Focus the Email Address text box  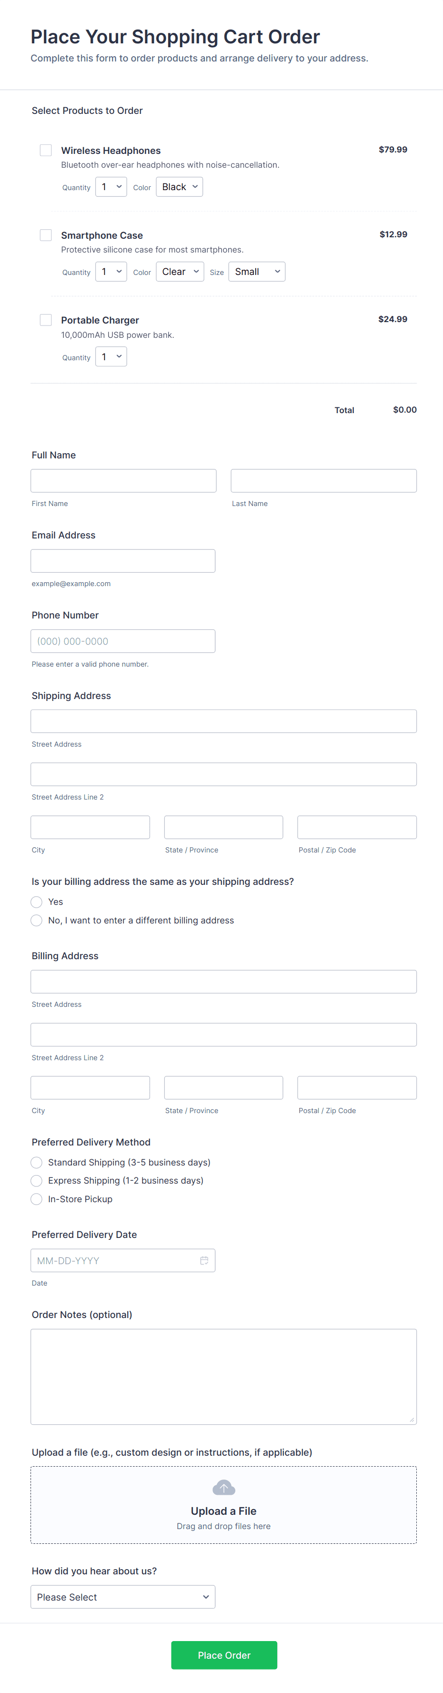123,561
